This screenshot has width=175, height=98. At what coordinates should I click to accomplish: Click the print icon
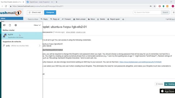(x=123, y=19)
